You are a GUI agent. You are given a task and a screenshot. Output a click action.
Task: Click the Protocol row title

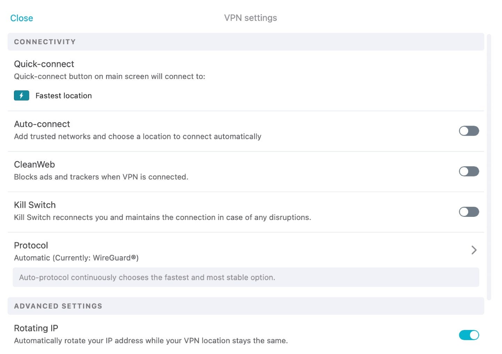coord(31,245)
